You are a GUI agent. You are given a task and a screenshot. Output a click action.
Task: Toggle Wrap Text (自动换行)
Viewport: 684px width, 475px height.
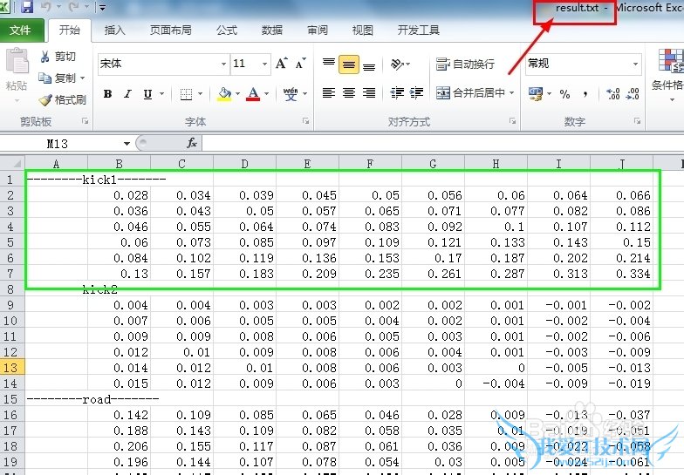click(466, 64)
